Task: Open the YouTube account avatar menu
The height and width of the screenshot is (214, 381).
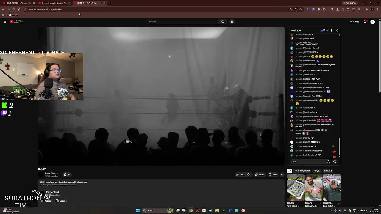Action: (x=372, y=21)
